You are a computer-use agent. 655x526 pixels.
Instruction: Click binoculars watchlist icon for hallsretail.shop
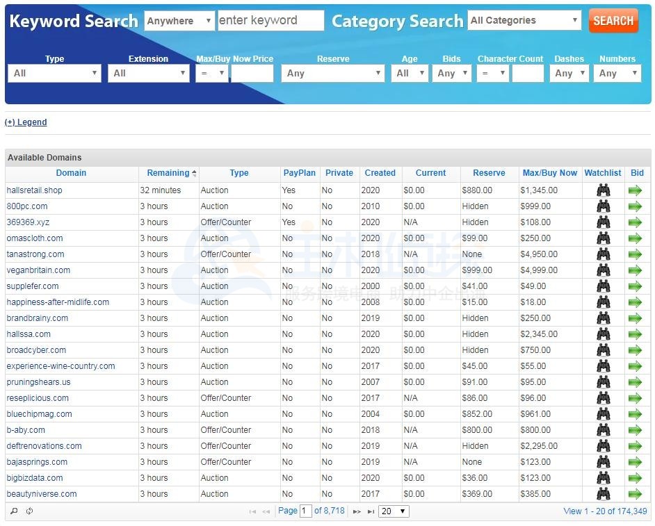pos(603,190)
